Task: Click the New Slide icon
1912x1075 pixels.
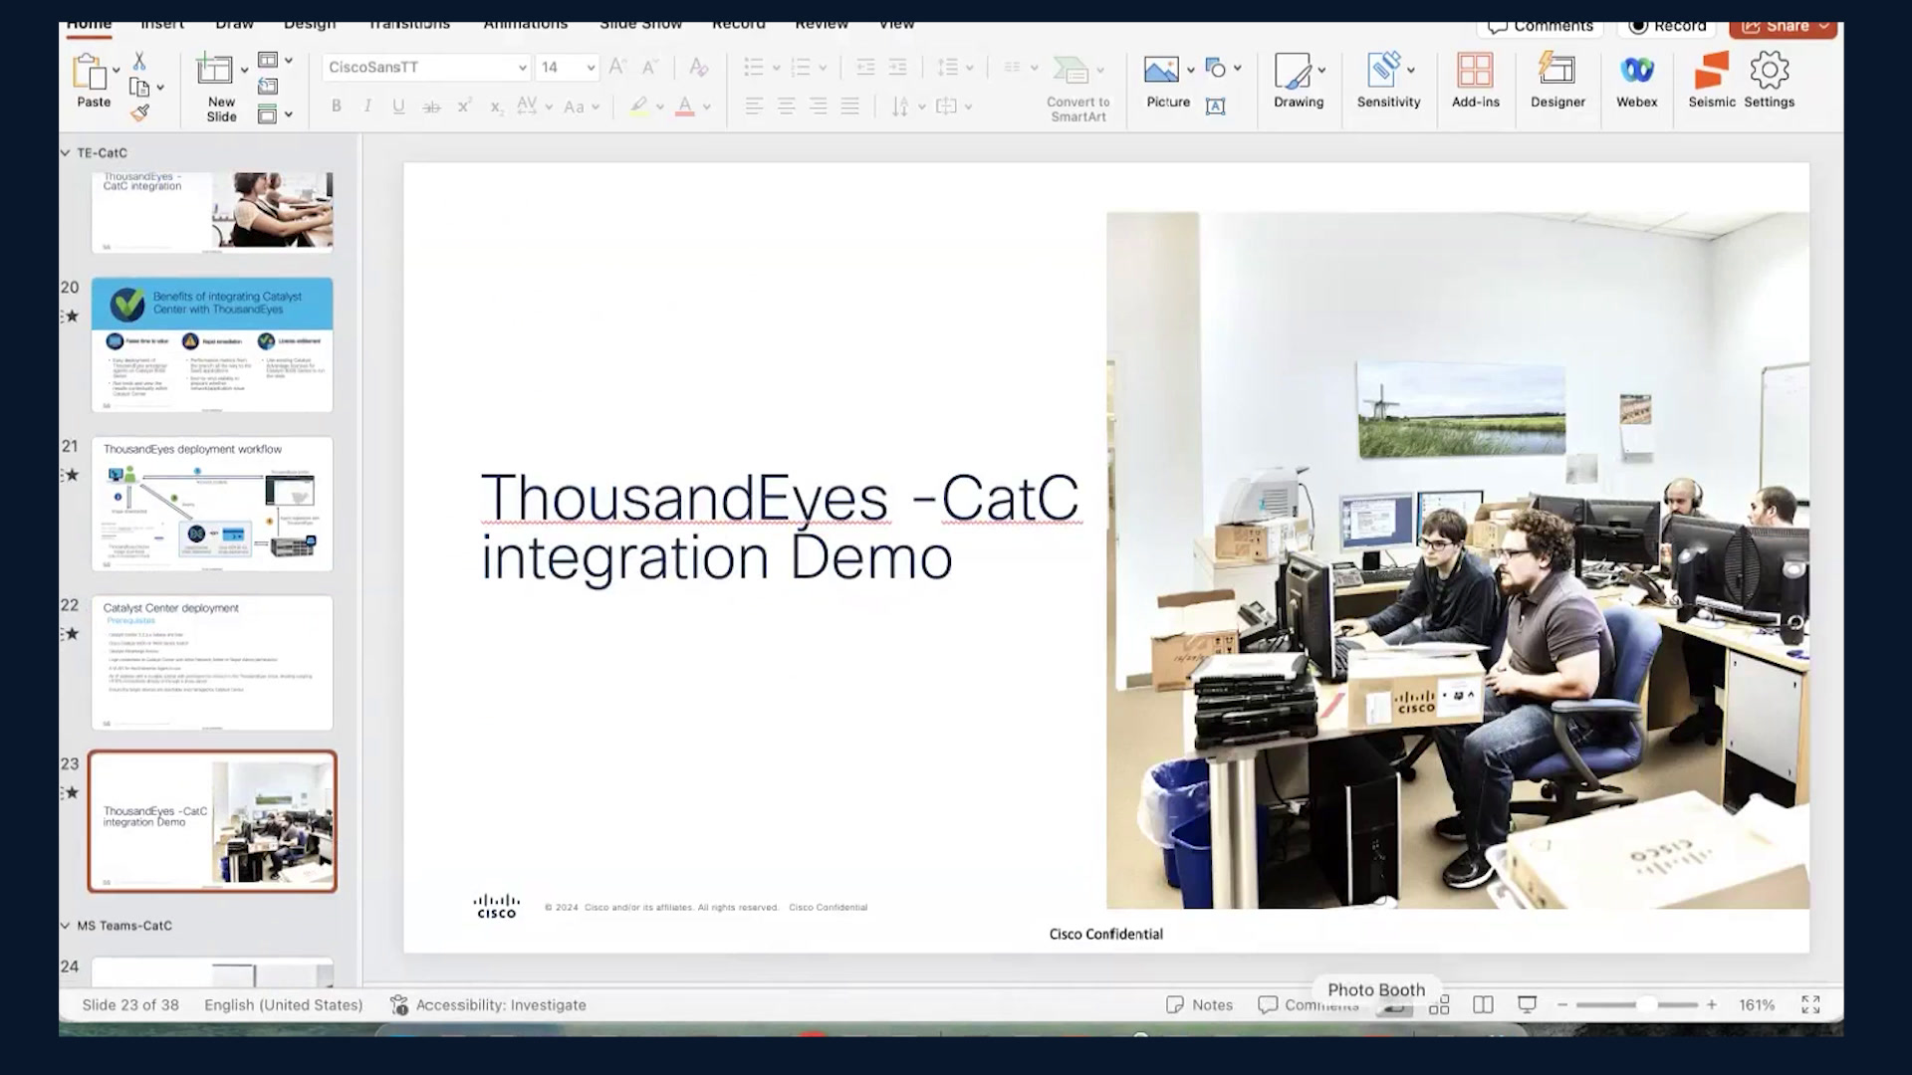Action: (x=213, y=69)
